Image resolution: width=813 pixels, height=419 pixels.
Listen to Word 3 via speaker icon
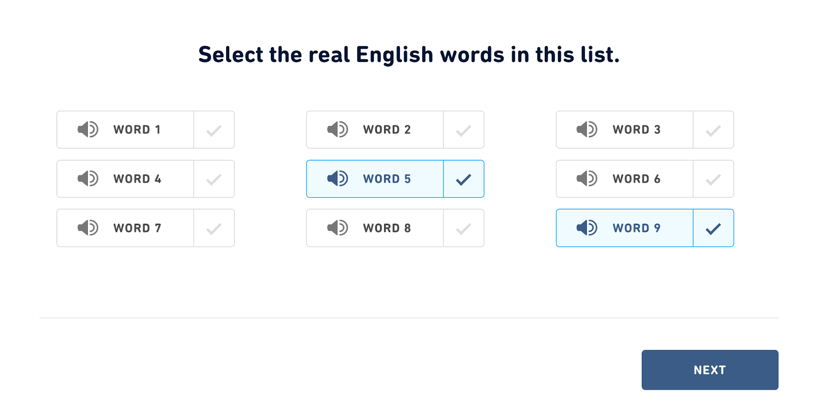click(x=587, y=129)
